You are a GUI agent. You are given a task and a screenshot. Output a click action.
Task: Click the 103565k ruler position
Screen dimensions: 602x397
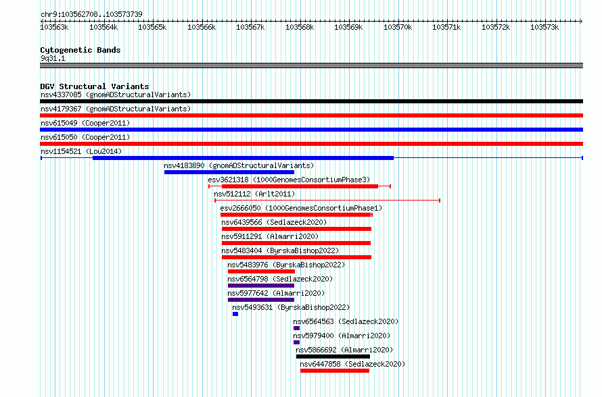click(x=152, y=27)
